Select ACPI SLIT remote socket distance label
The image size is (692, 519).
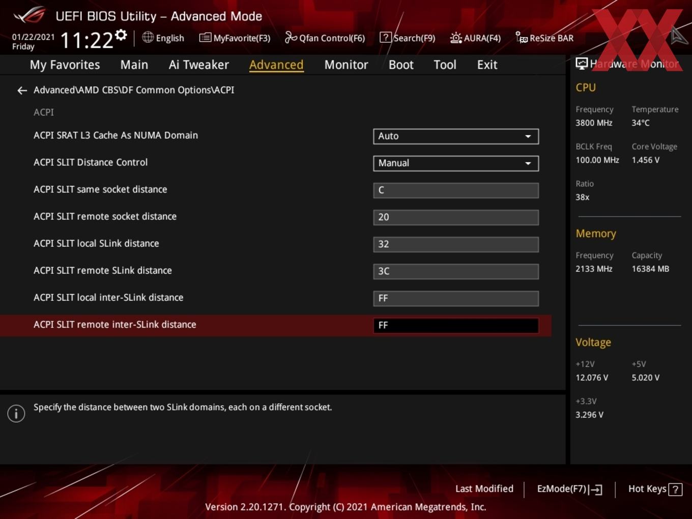pyautogui.click(x=105, y=216)
